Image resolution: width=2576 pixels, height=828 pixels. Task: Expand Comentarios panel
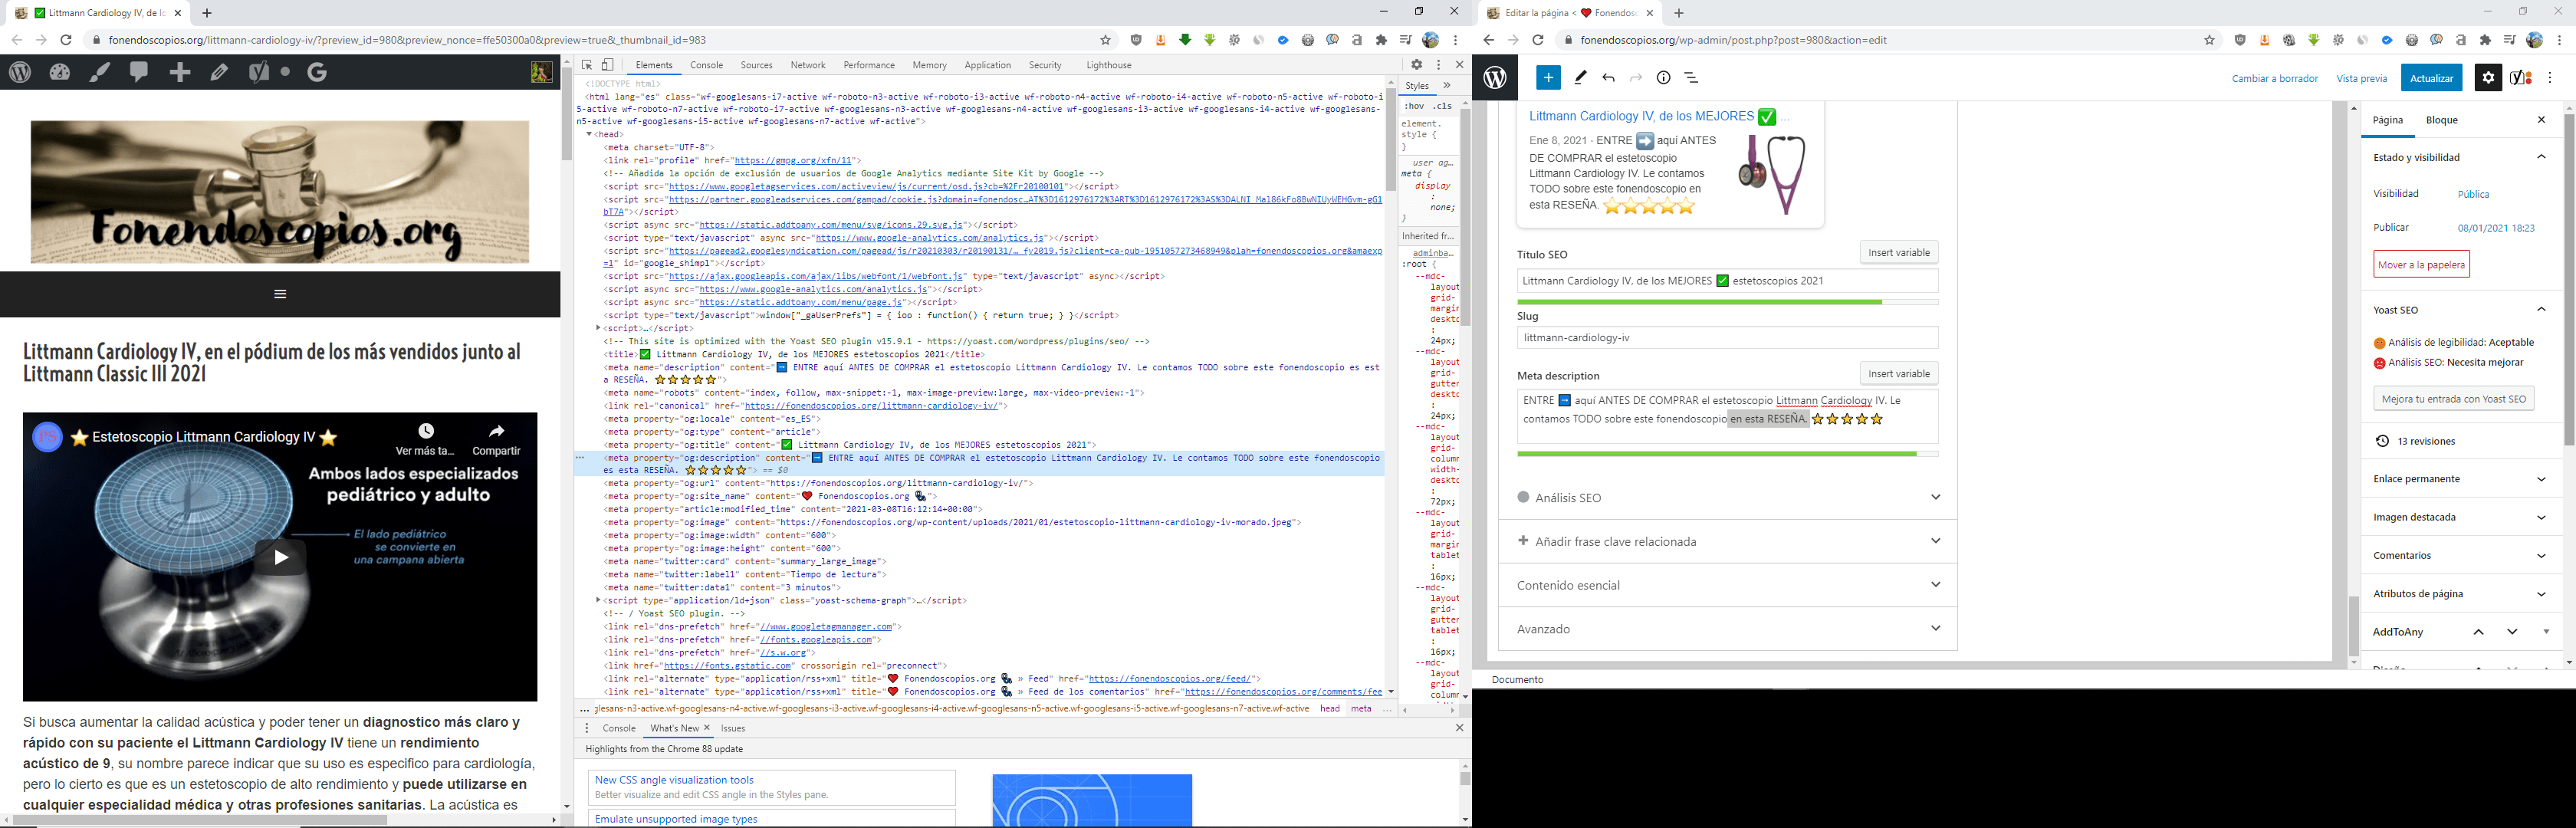coord(2460,555)
